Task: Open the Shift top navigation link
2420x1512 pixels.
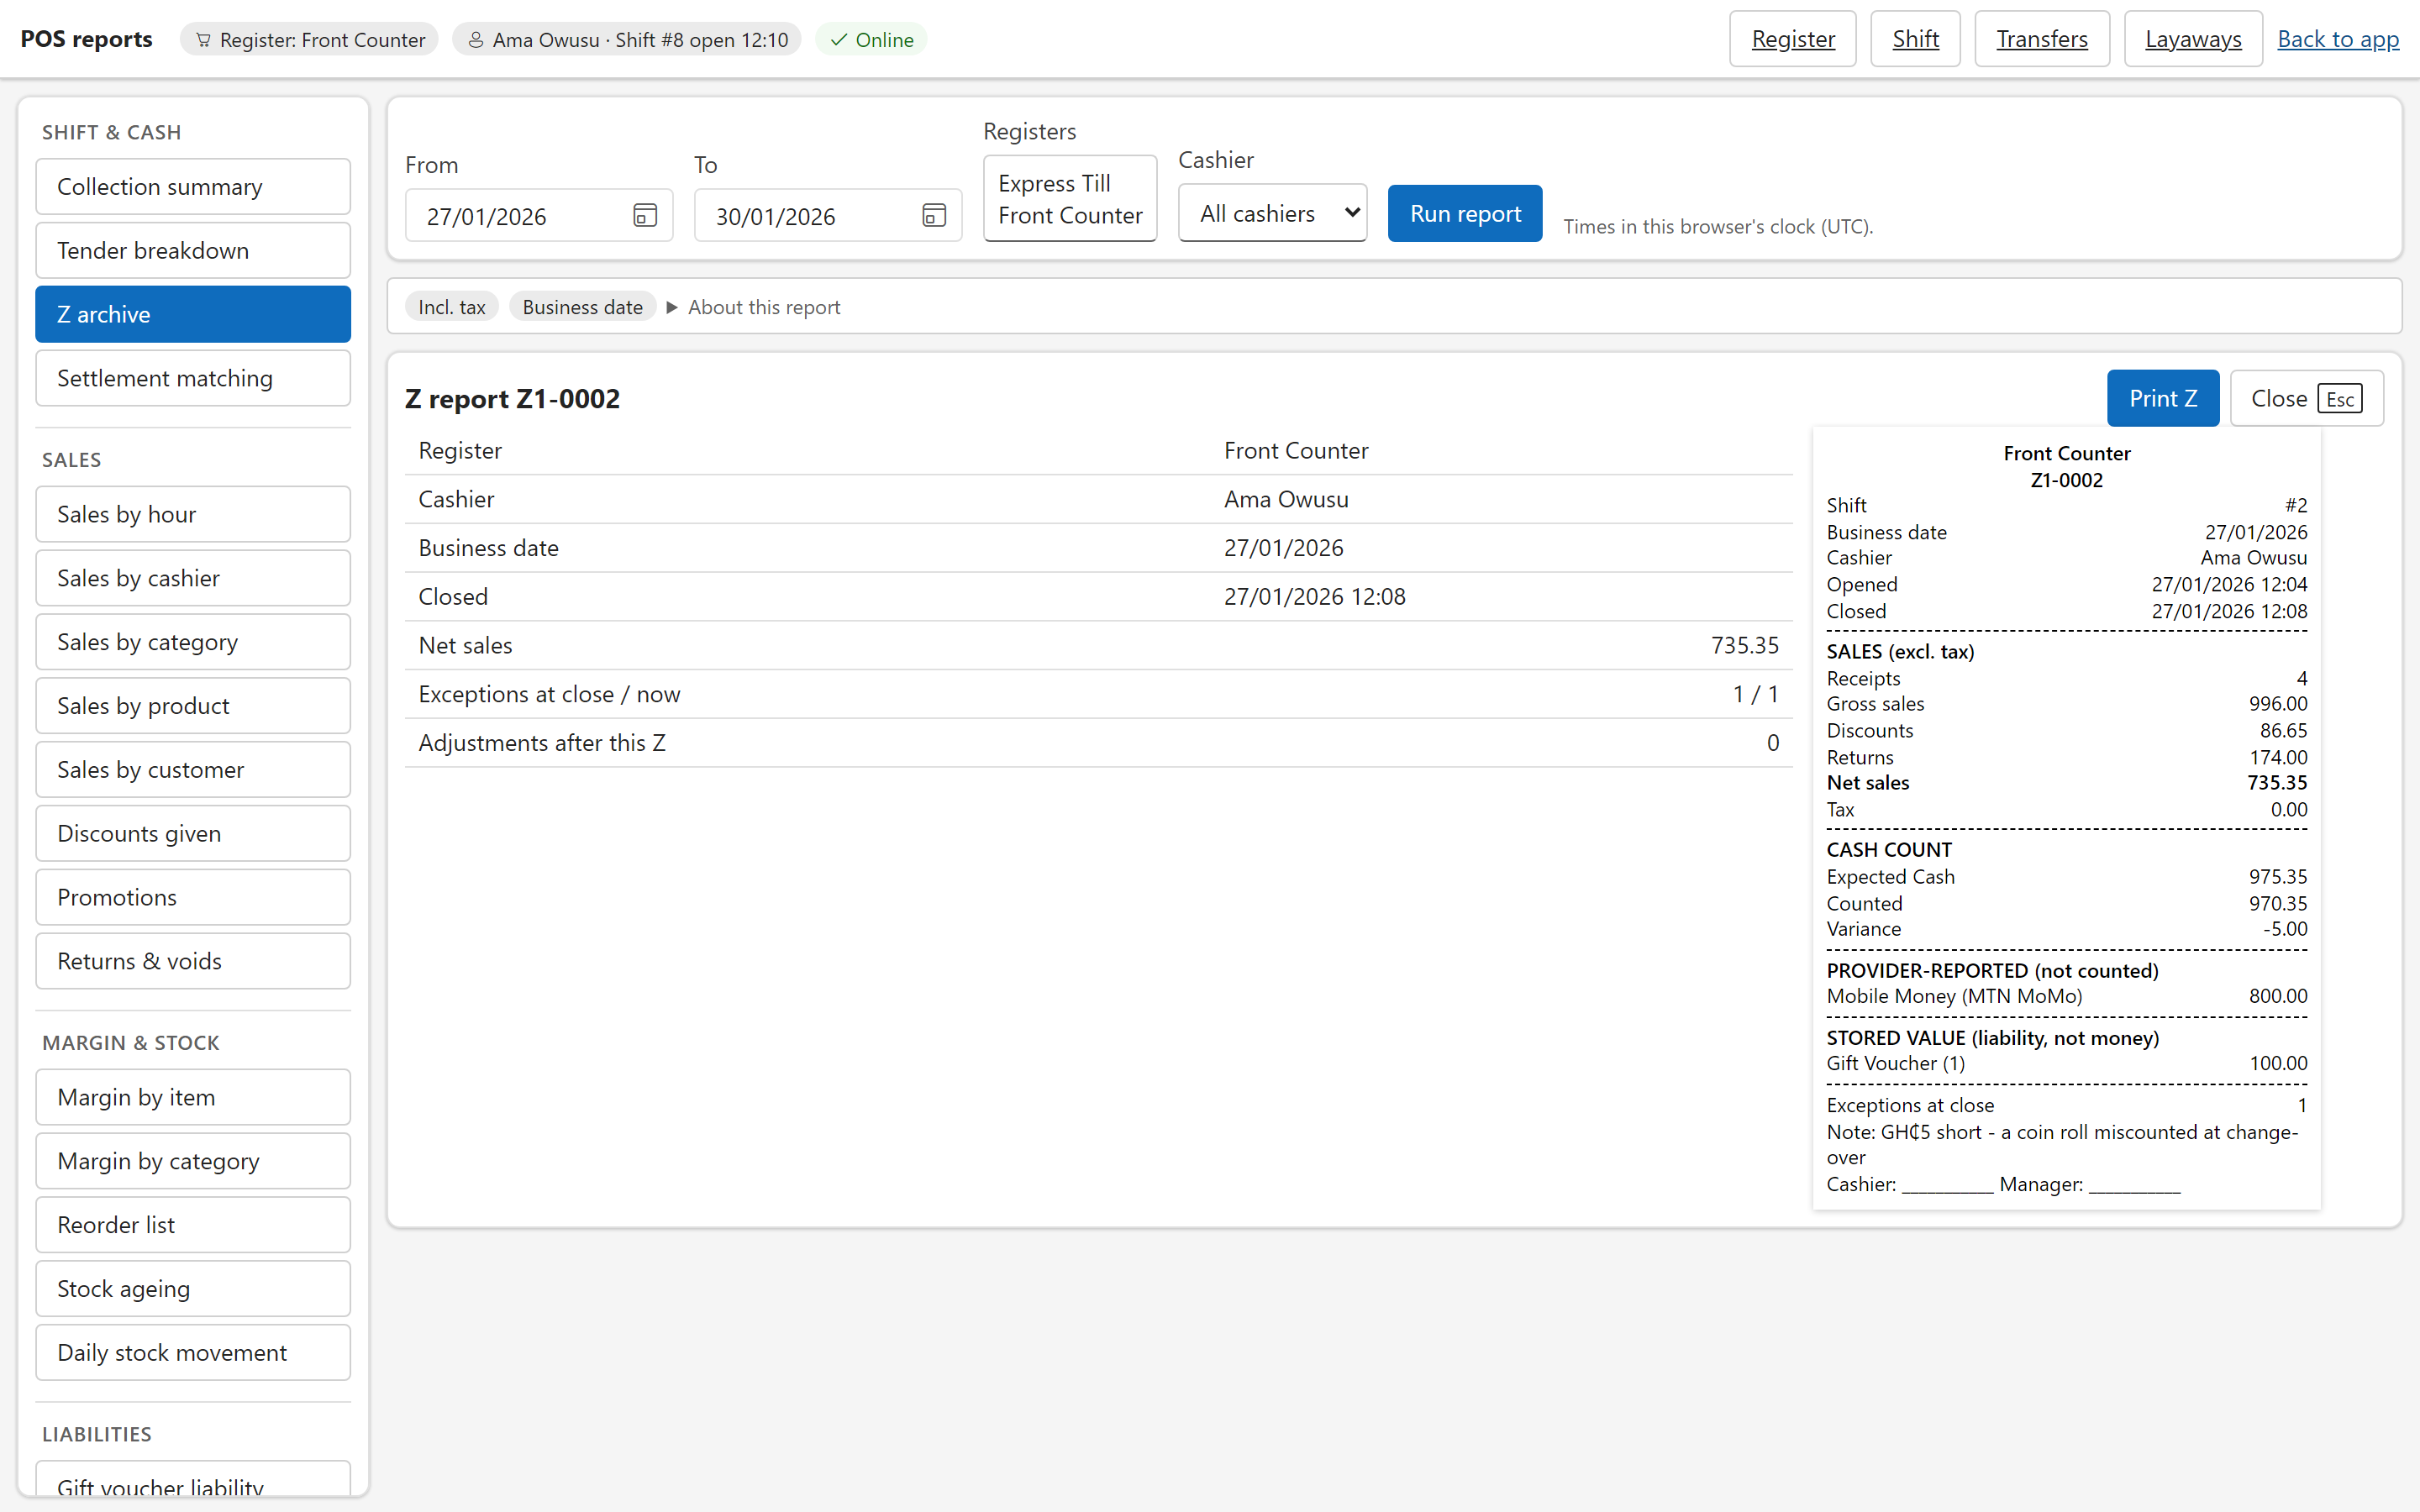Action: [1915, 39]
